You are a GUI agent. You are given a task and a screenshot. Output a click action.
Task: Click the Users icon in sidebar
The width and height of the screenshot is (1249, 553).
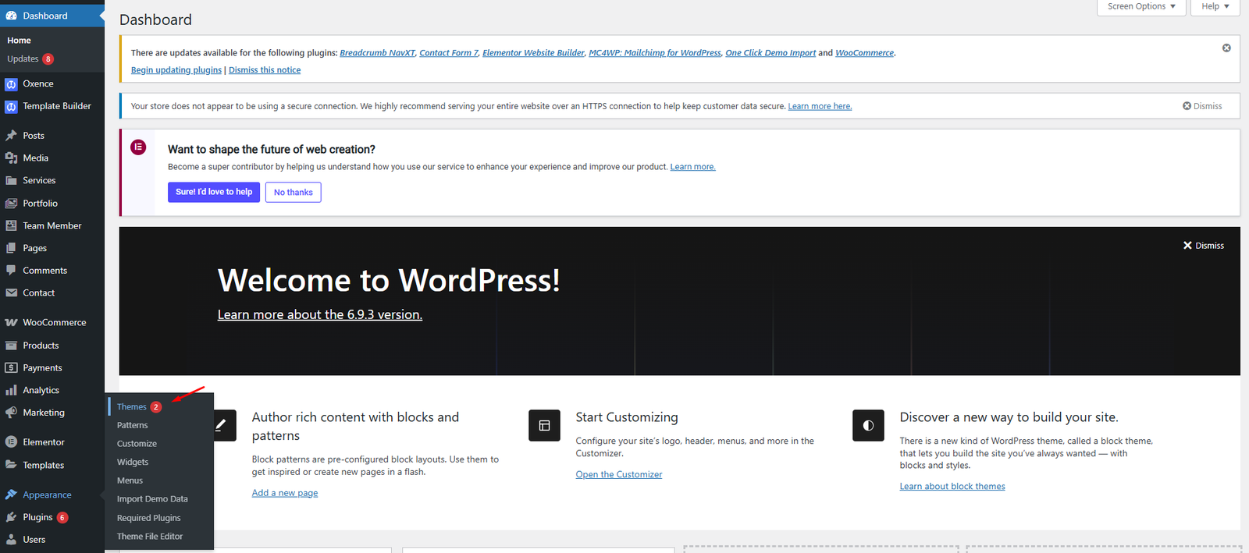pyautogui.click(x=11, y=540)
